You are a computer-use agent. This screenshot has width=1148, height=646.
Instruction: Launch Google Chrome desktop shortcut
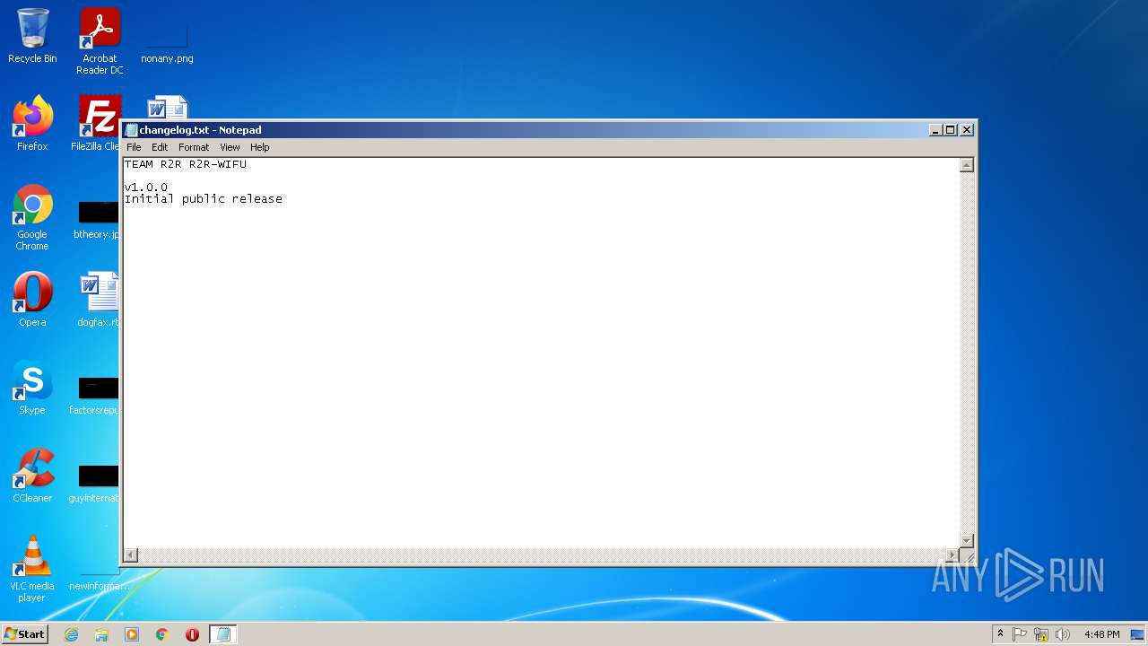coord(32,217)
